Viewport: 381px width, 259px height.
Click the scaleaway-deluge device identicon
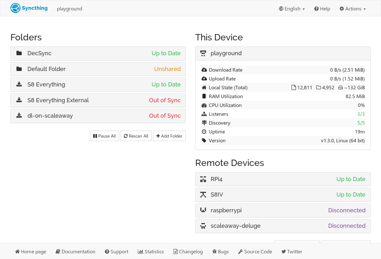tap(203, 226)
